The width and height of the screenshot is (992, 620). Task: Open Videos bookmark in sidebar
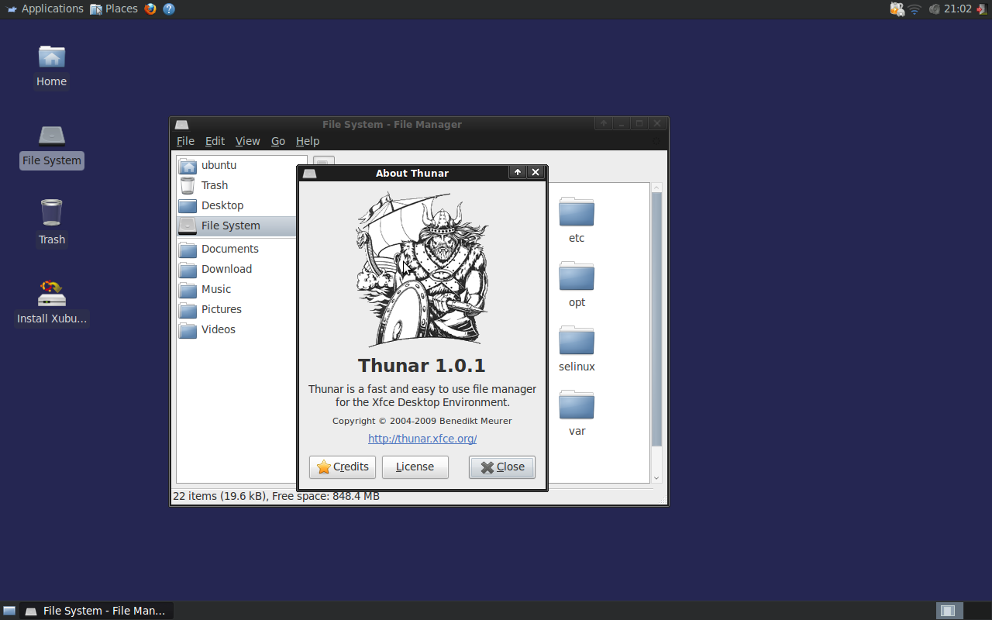click(236, 329)
